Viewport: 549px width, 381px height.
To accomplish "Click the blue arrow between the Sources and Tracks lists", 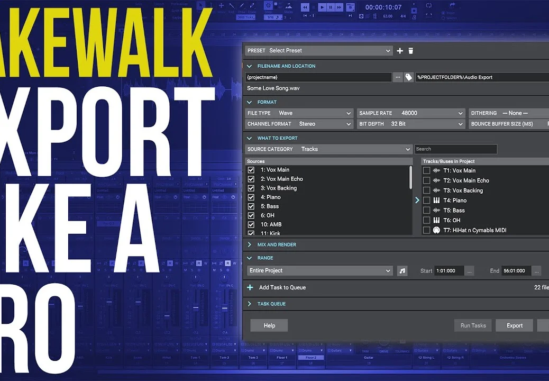I will click(x=417, y=201).
